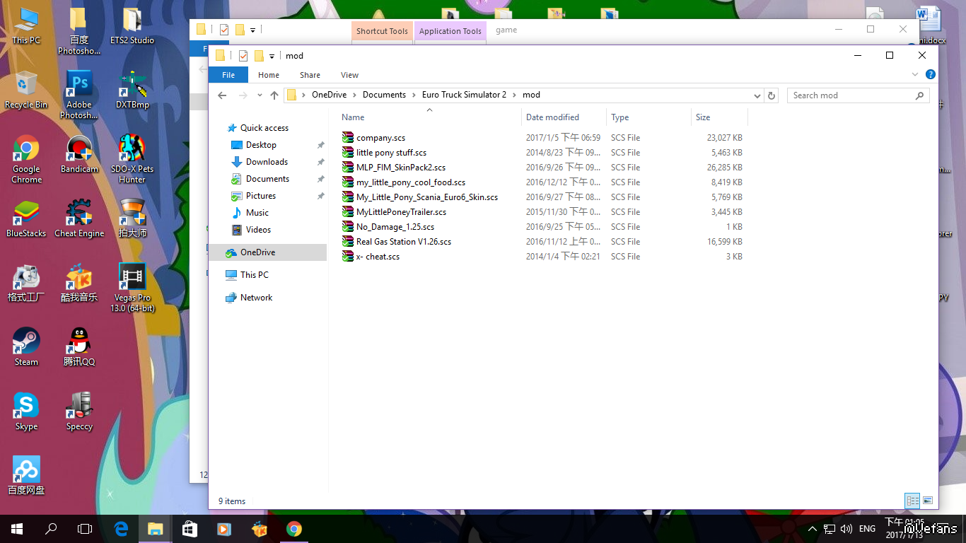The height and width of the screenshot is (543, 966).
Task: Click the Refresh button in address bar
Action: 772,95
